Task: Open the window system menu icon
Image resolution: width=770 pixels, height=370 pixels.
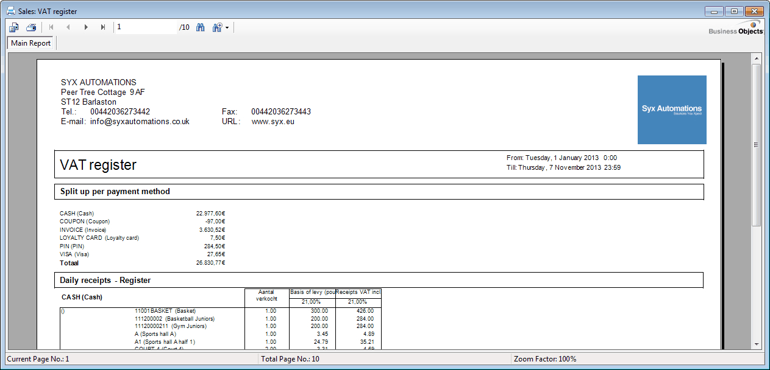Action: coord(10,12)
